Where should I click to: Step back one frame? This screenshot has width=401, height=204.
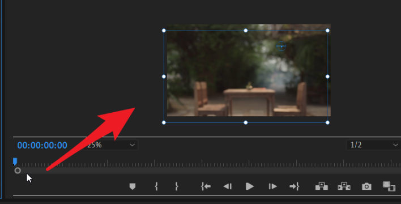pyautogui.click(x=227, y=186)
